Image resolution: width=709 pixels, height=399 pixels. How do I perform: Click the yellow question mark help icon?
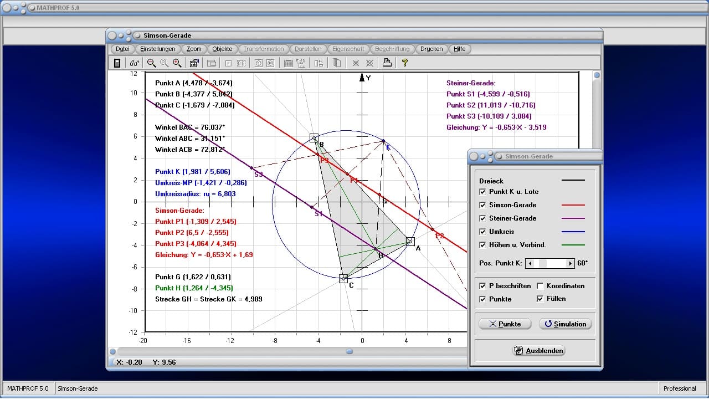405,63
